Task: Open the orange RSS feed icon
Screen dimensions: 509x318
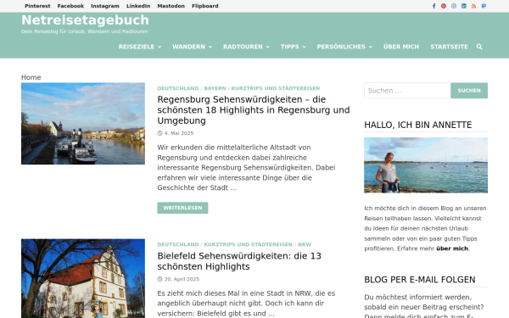Action: coord(474,6)
